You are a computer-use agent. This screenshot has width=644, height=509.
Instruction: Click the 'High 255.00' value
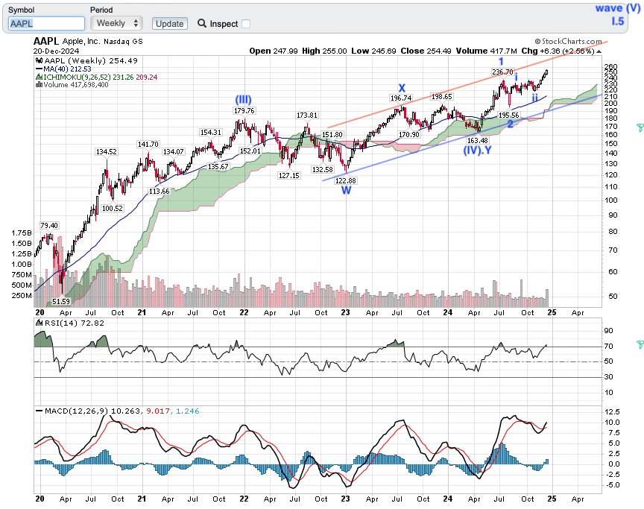coord(324,51)
